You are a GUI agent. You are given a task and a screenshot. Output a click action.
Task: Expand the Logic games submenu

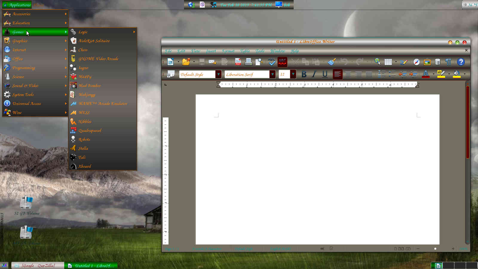tap(103, 32)
